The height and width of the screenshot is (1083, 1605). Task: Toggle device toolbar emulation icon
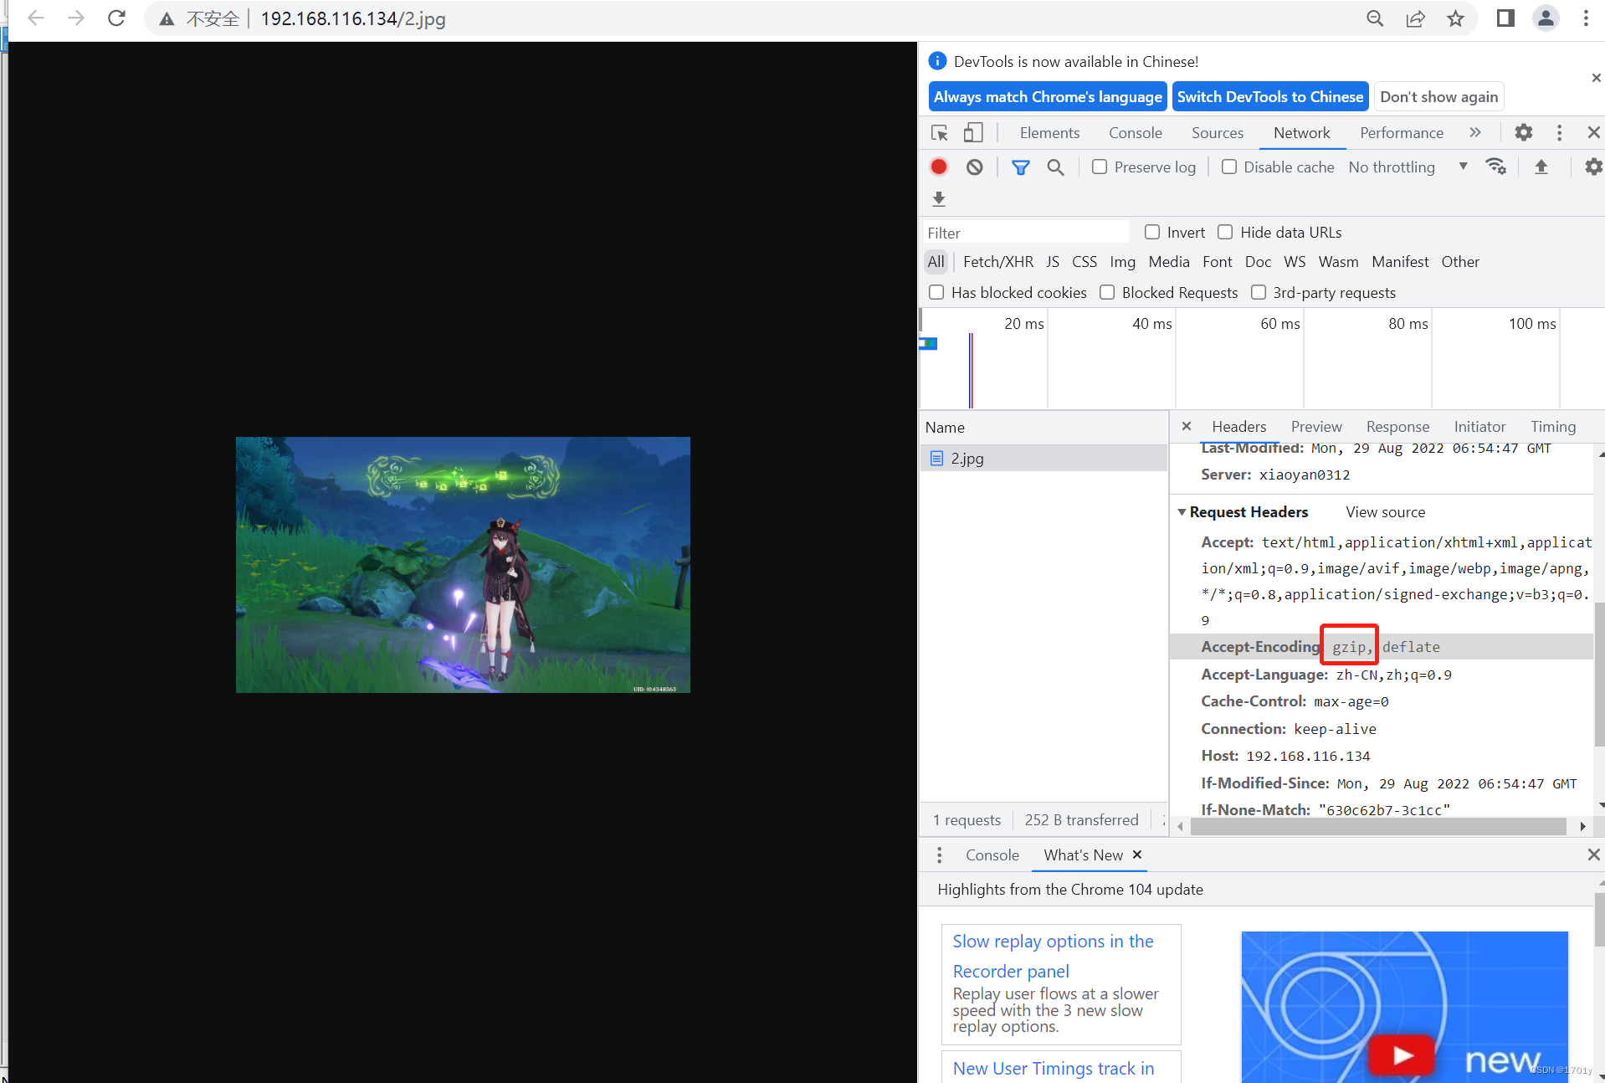click(972, 133)
